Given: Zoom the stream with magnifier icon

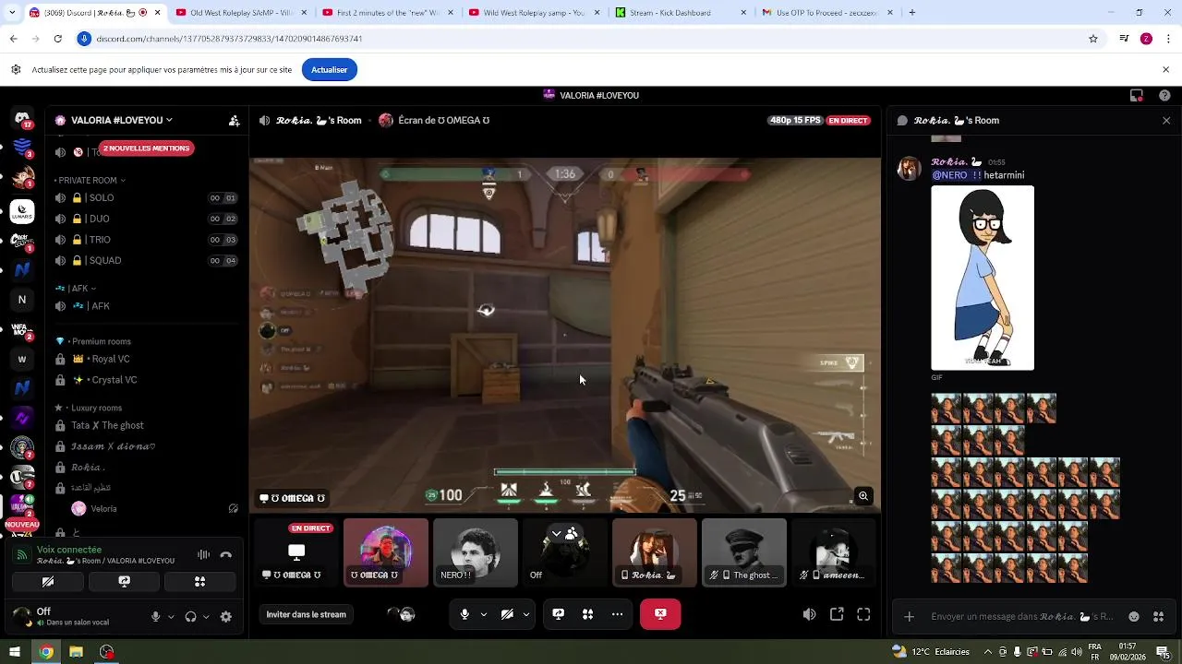Looking at the screenshot, I should (x=863, y=496).
